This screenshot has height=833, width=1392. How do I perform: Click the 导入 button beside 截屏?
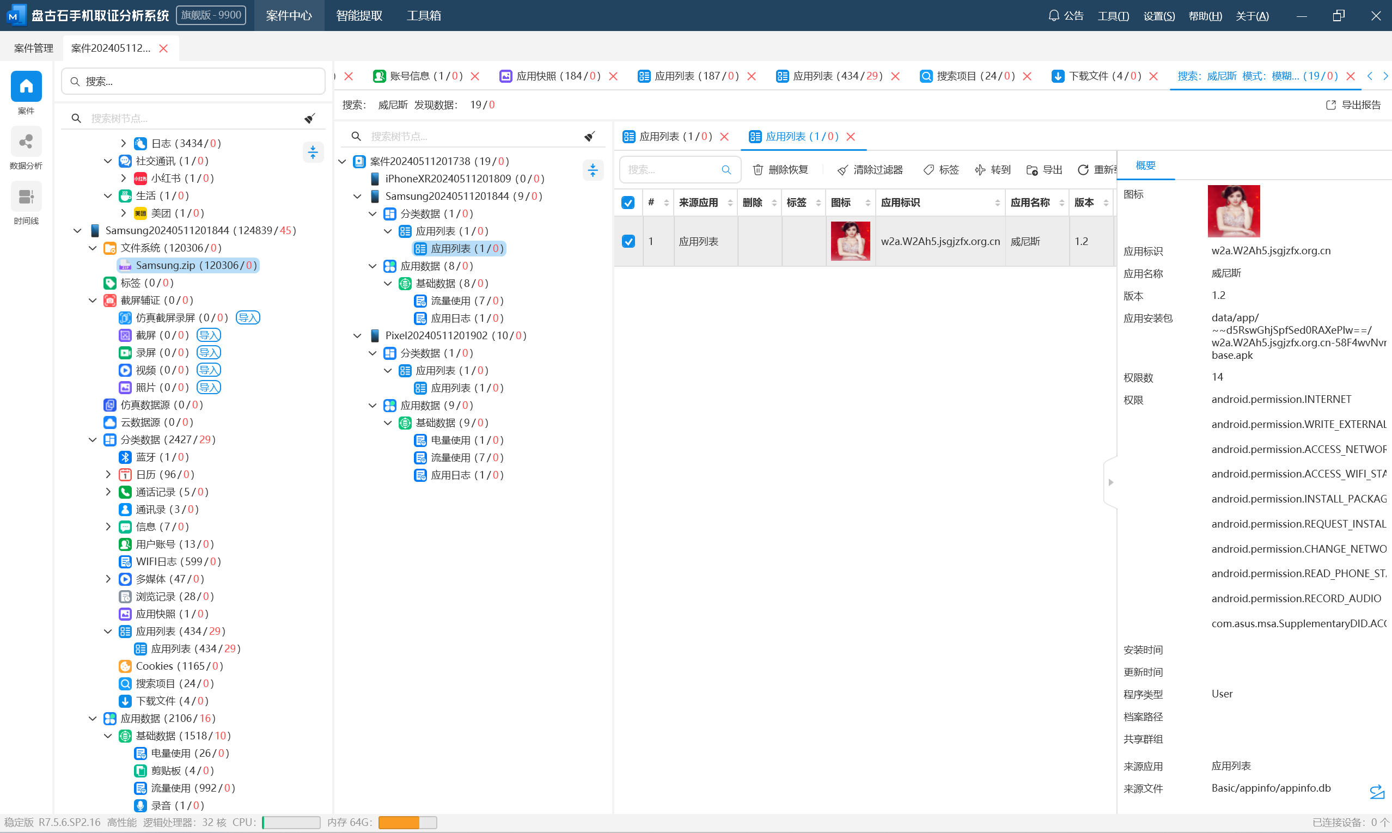tap(209, 336)
